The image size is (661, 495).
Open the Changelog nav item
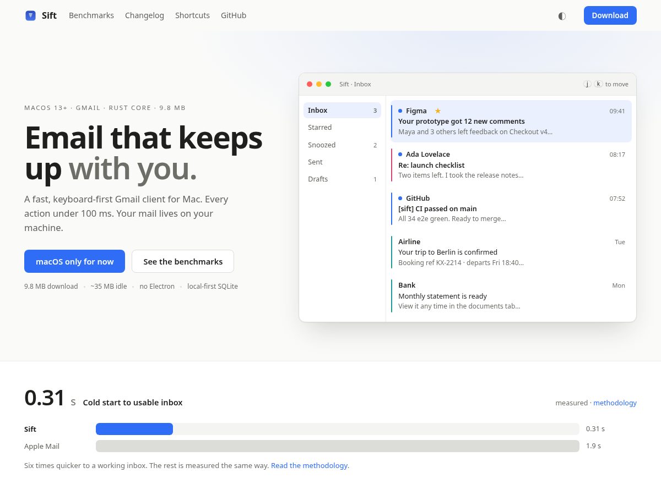click(x=144, y=15)
